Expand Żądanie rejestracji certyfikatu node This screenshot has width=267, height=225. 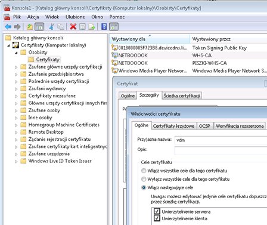point(16,140)
